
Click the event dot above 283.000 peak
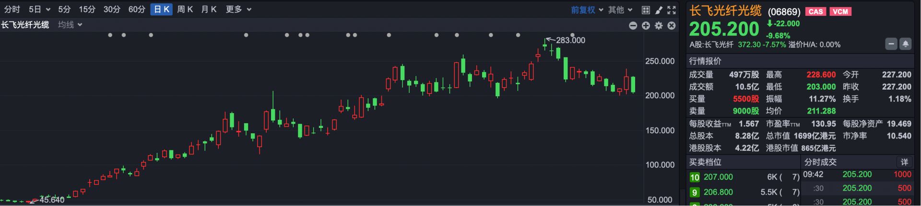point(572,35)
